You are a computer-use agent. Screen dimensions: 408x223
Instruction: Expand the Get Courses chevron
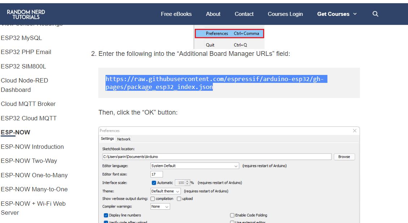355,14
